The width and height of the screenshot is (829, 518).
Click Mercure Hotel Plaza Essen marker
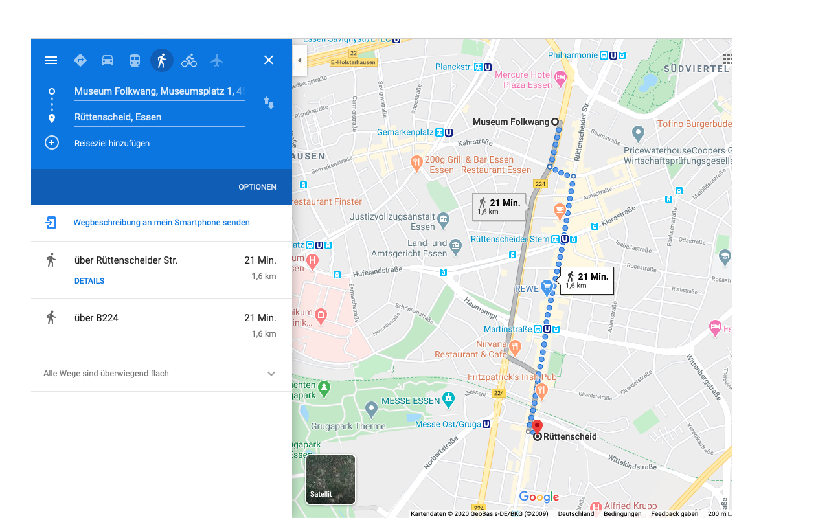pyautogui.click(x=561, y=79)
